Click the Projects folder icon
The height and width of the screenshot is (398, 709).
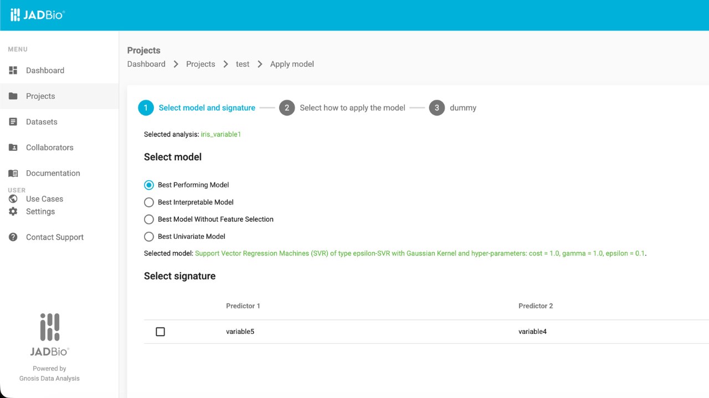(x=13, y=96)
